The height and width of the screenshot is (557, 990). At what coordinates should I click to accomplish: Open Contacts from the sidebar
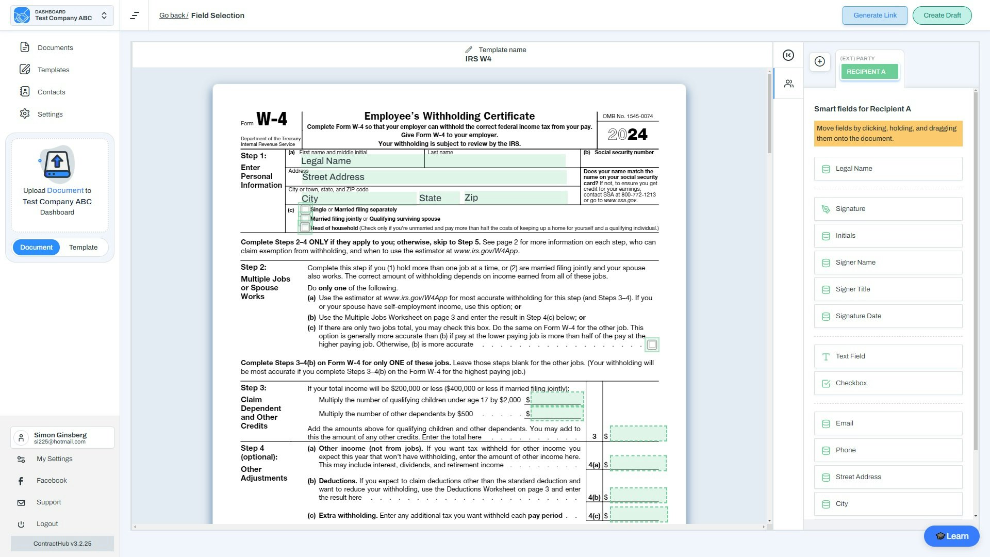coord(51,92)
